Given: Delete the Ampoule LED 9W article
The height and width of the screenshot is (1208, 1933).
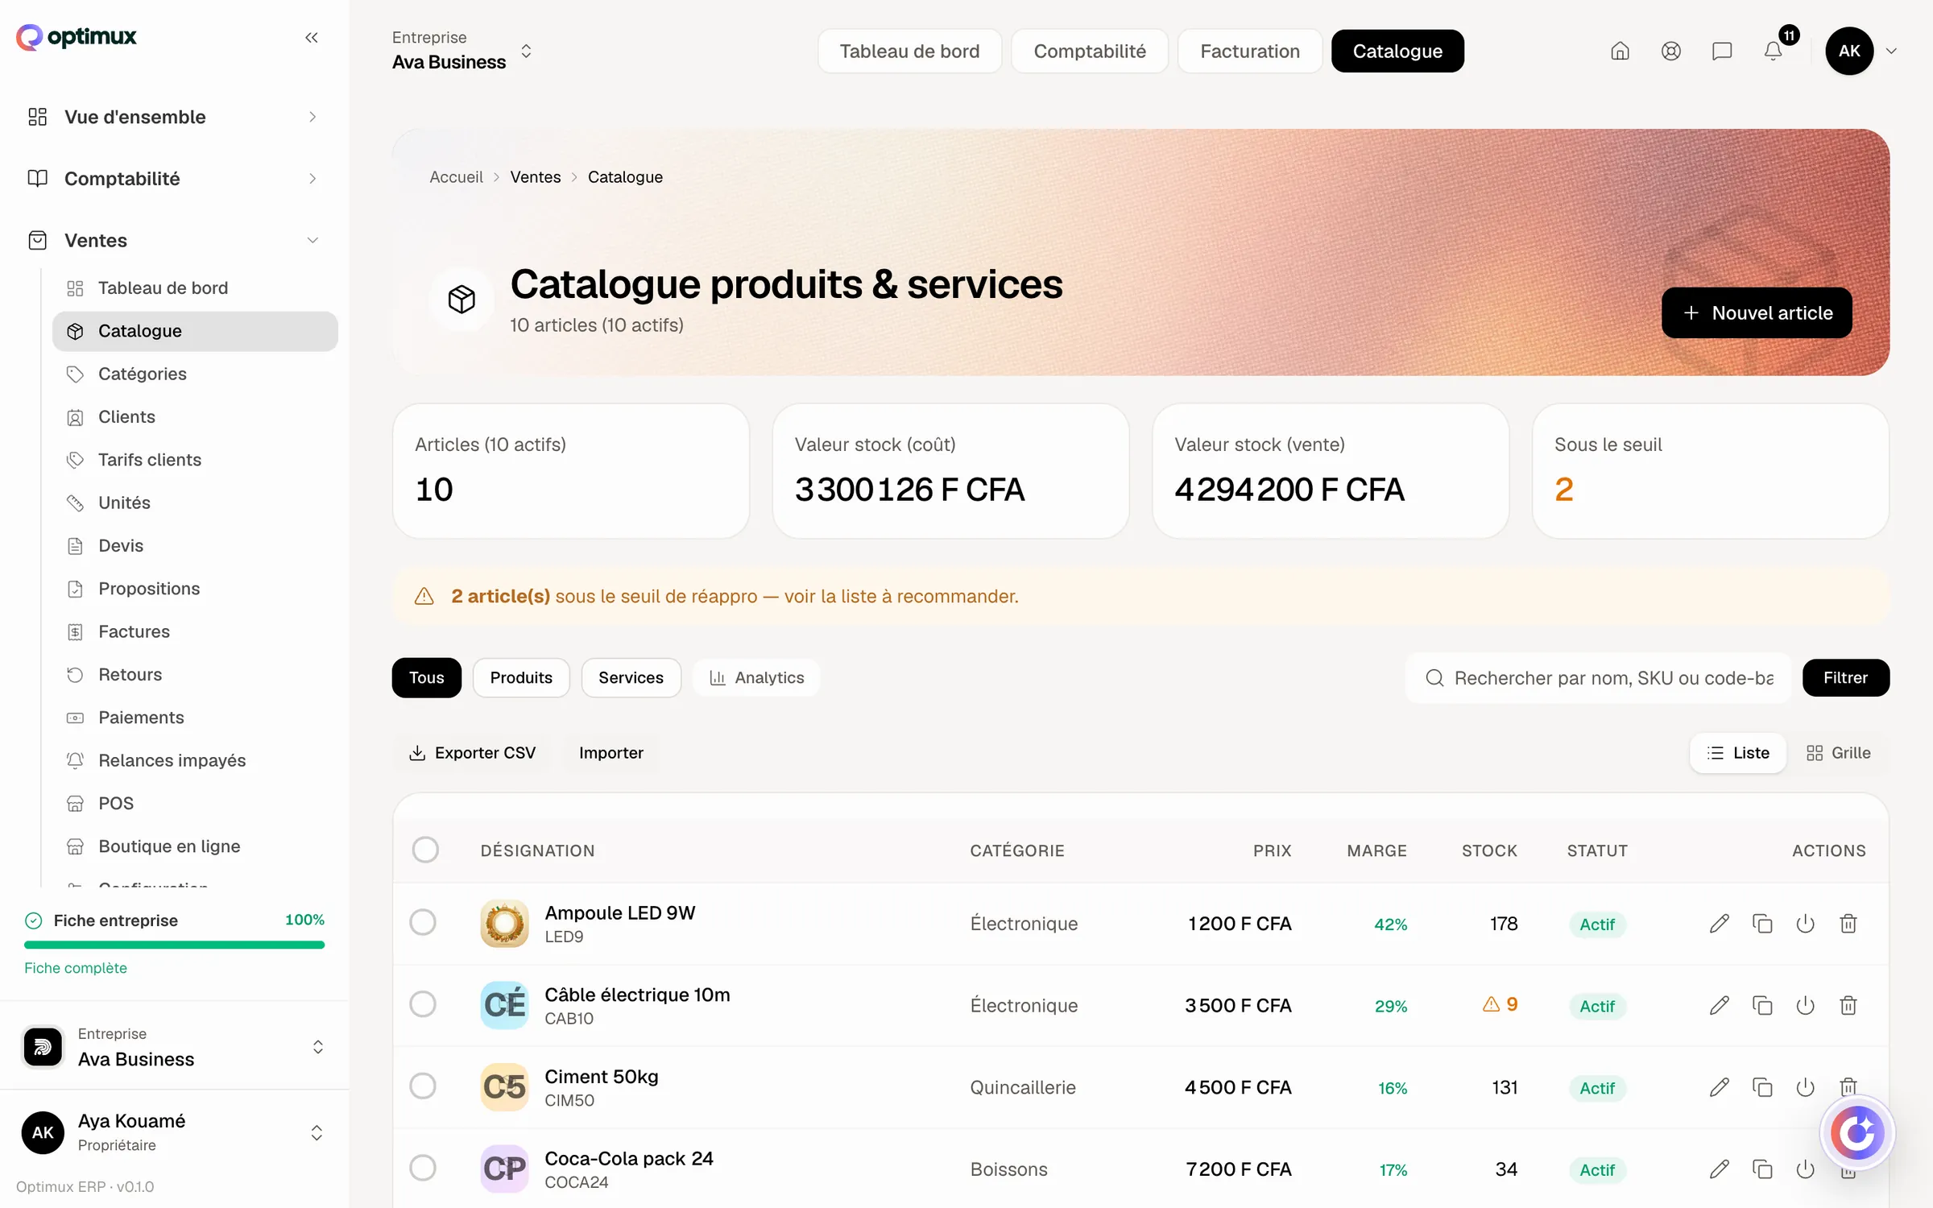Looking at the screenshot, I should click(1848, 924).
